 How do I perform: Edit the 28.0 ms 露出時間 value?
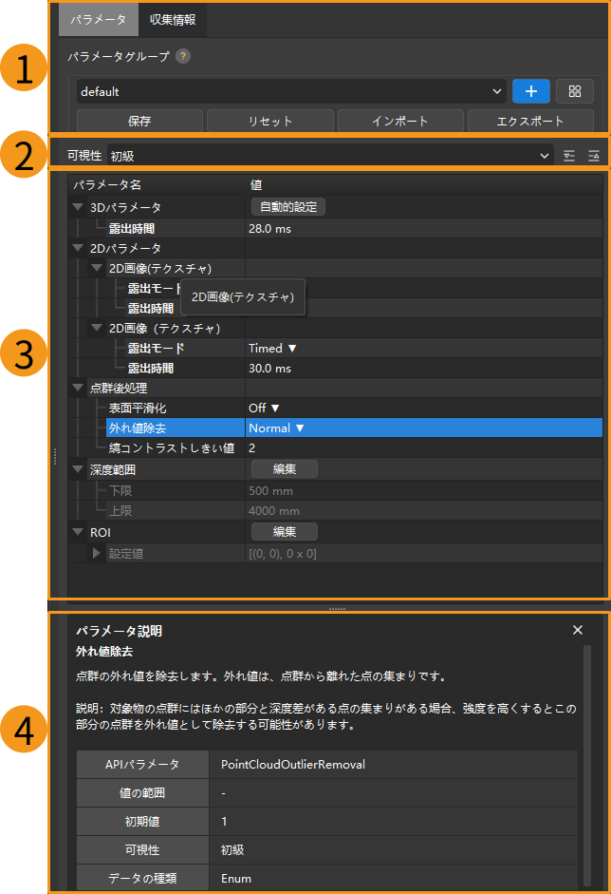tap(269, 229)
